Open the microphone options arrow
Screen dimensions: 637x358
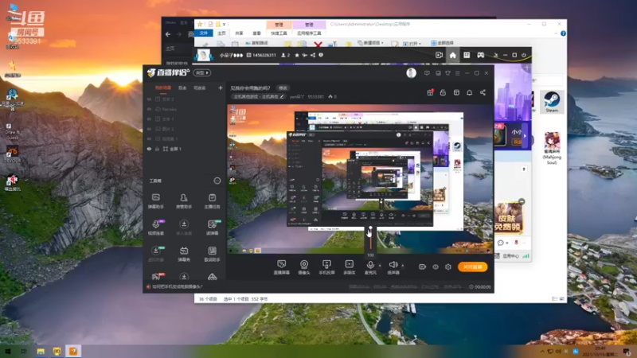tap(380, 266)
